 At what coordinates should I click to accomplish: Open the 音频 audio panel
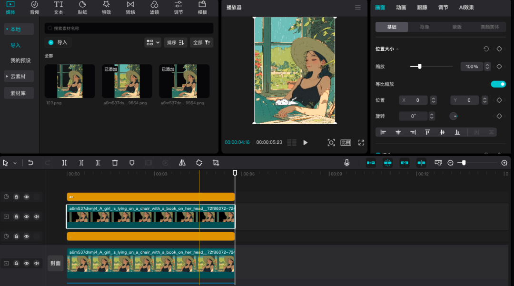[34, 8]
